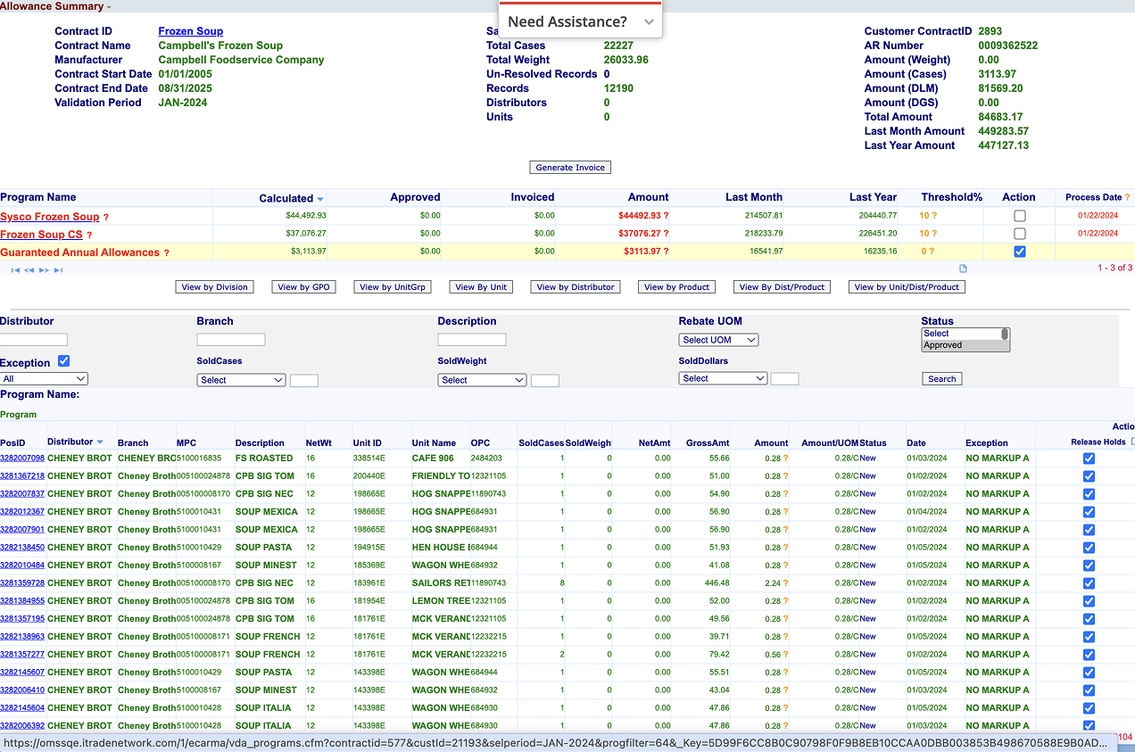The width and height of the screenshot is (1135, 752).
Task: Open PosID 3282012367 link
Action: point(22,512)
